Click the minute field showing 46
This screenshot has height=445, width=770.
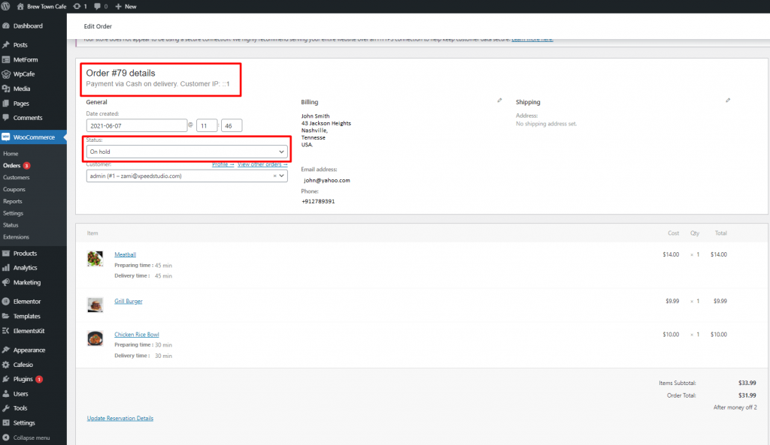[232, 125]
